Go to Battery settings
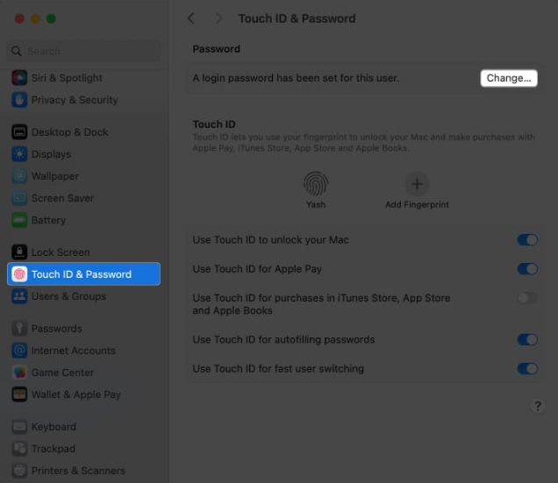The width and height of the screenshot is (558, 483). pyautogui.click(x=48, y=220)
